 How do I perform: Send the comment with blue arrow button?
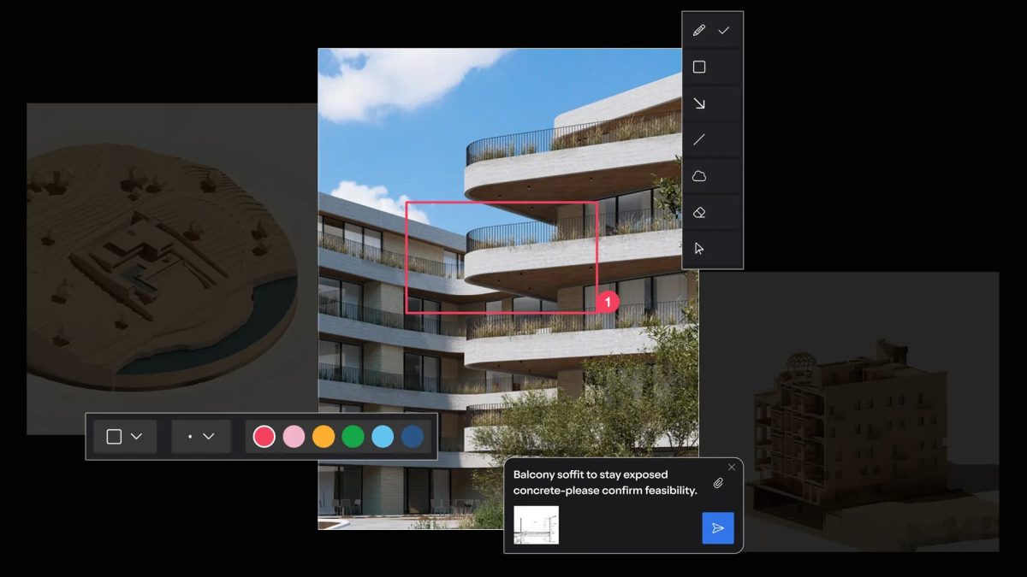pos(717,528)
